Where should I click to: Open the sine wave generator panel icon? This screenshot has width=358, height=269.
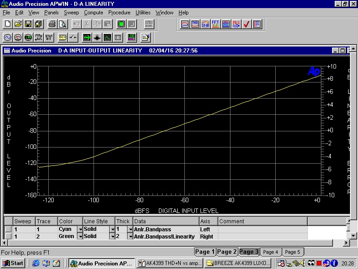pyautogui.click(x=8, y=38)
